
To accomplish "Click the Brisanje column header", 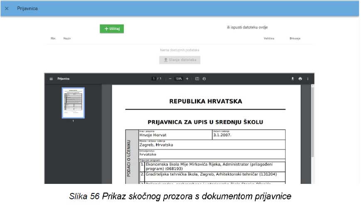I will tap(295, 39).
